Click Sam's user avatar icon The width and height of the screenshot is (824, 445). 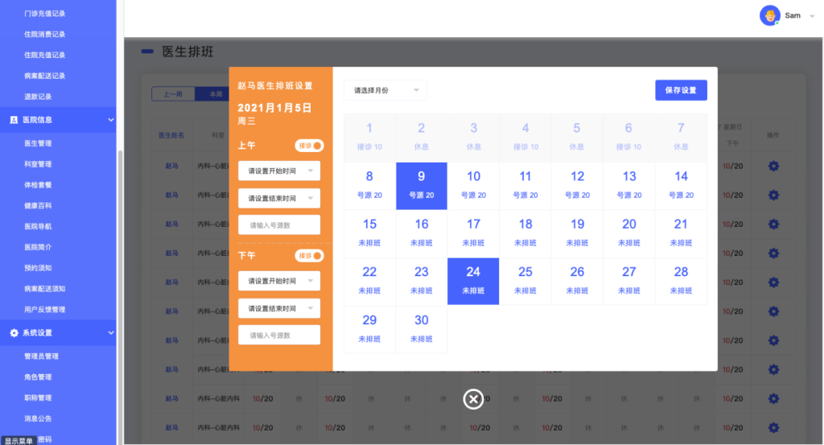(769, 16)
